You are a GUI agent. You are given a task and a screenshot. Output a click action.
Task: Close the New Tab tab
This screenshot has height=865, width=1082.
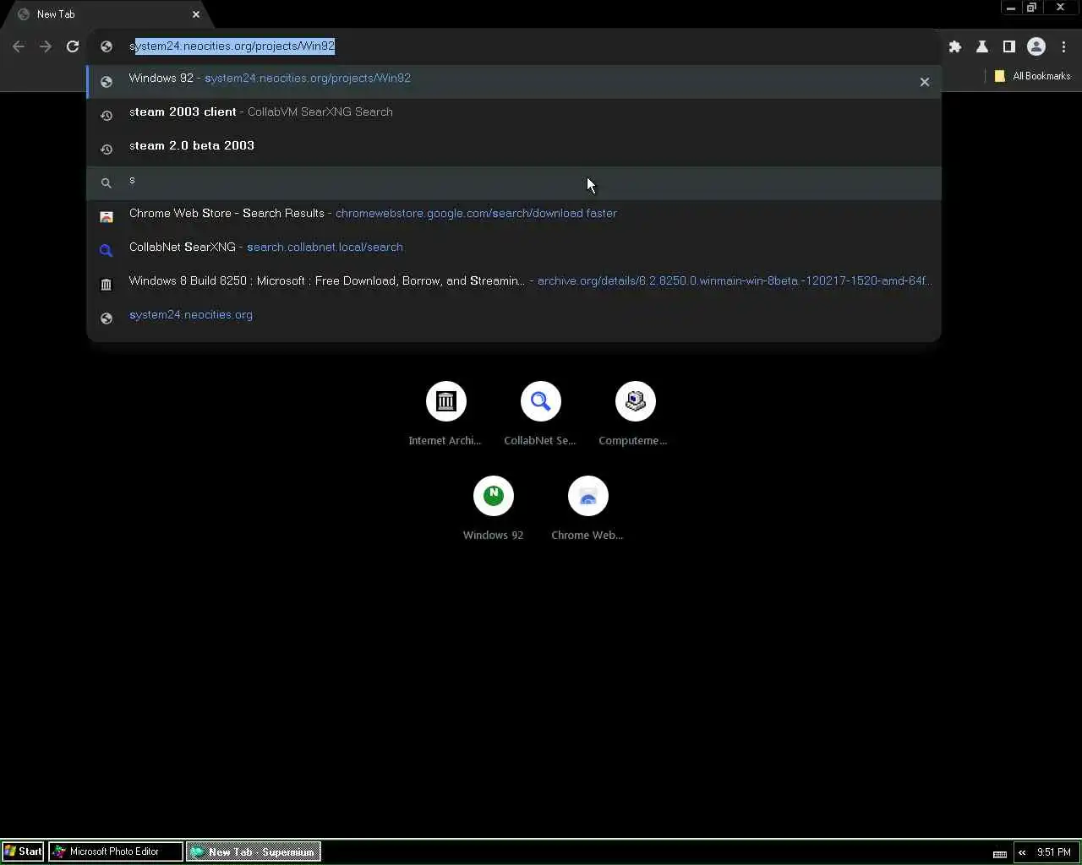coord(196,14)
